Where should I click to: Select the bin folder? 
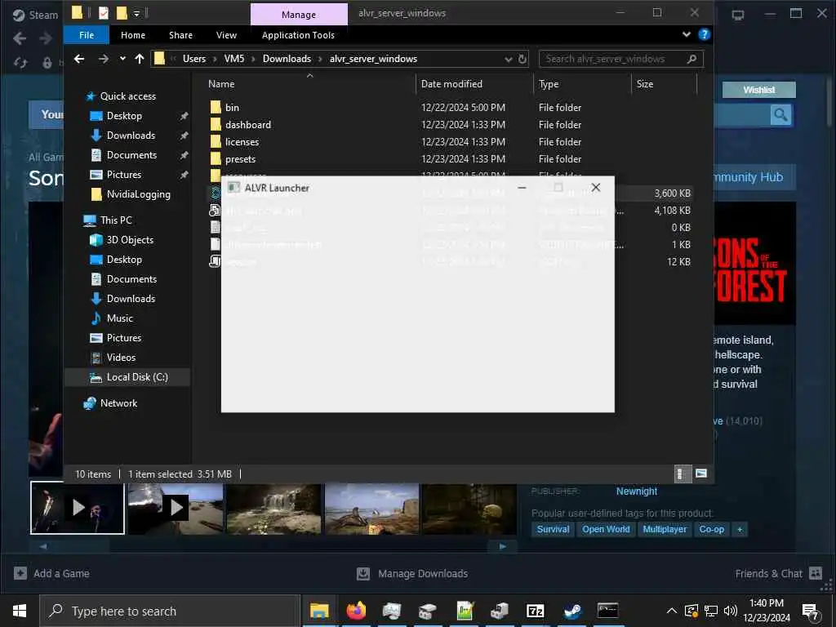tap(232, 108)
